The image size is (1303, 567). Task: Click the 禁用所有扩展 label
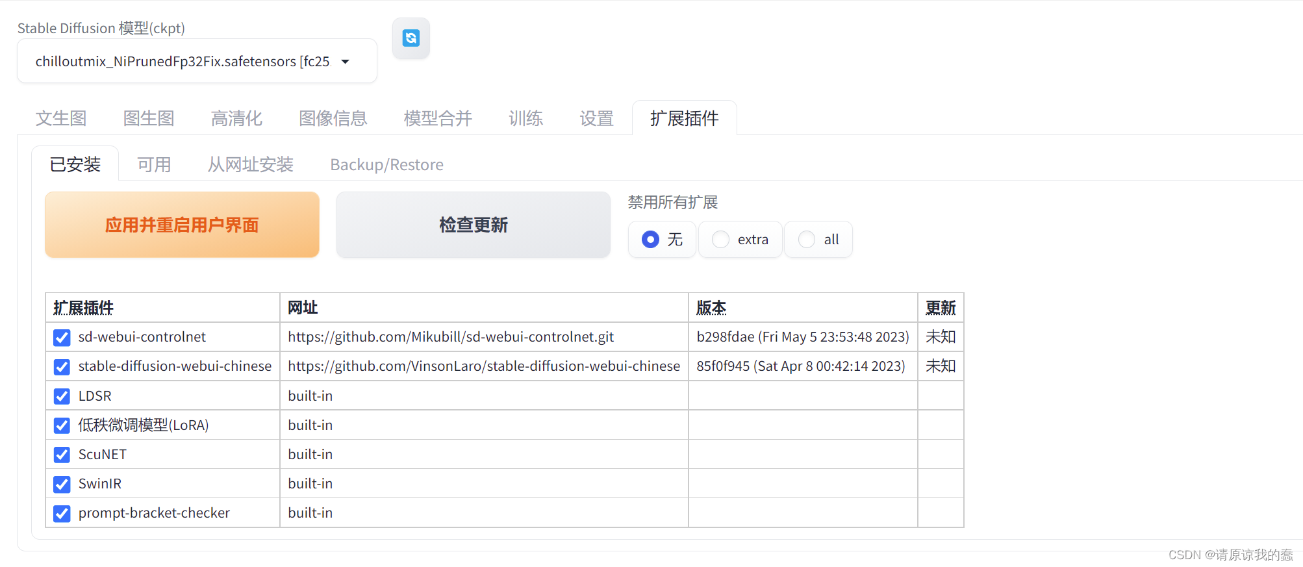673,203
